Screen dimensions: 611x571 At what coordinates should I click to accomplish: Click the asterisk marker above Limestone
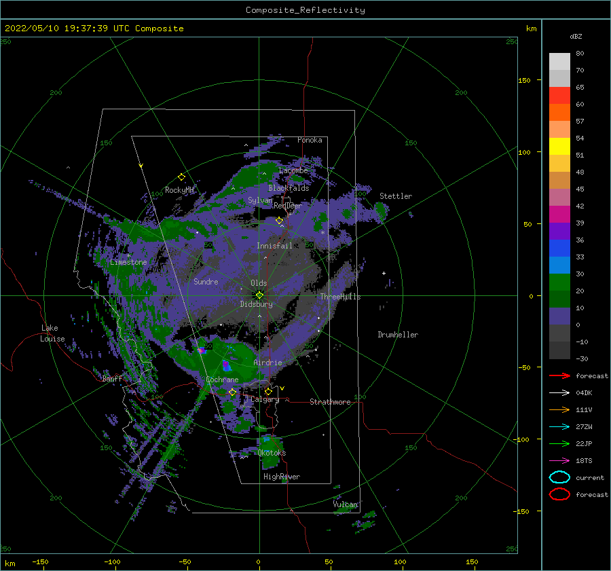128,256
